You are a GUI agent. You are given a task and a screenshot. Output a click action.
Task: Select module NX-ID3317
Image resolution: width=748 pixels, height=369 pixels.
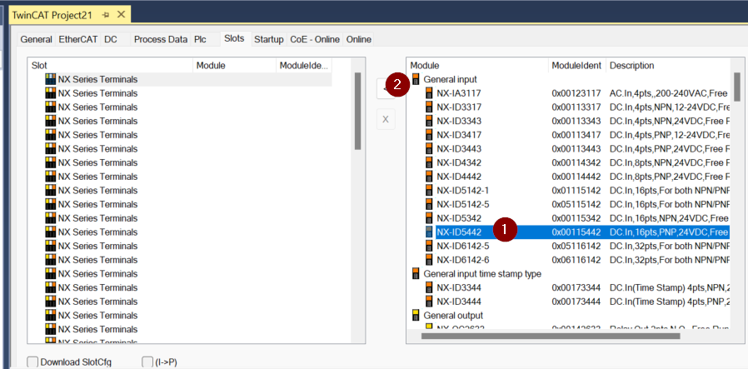459,107
